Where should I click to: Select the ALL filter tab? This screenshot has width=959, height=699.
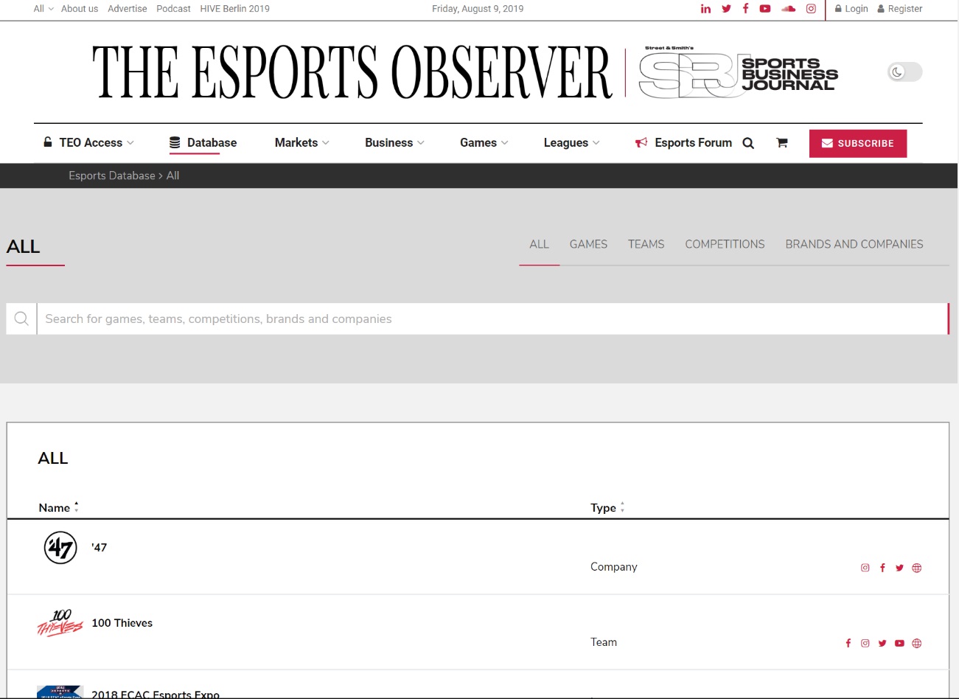[539, 244]
